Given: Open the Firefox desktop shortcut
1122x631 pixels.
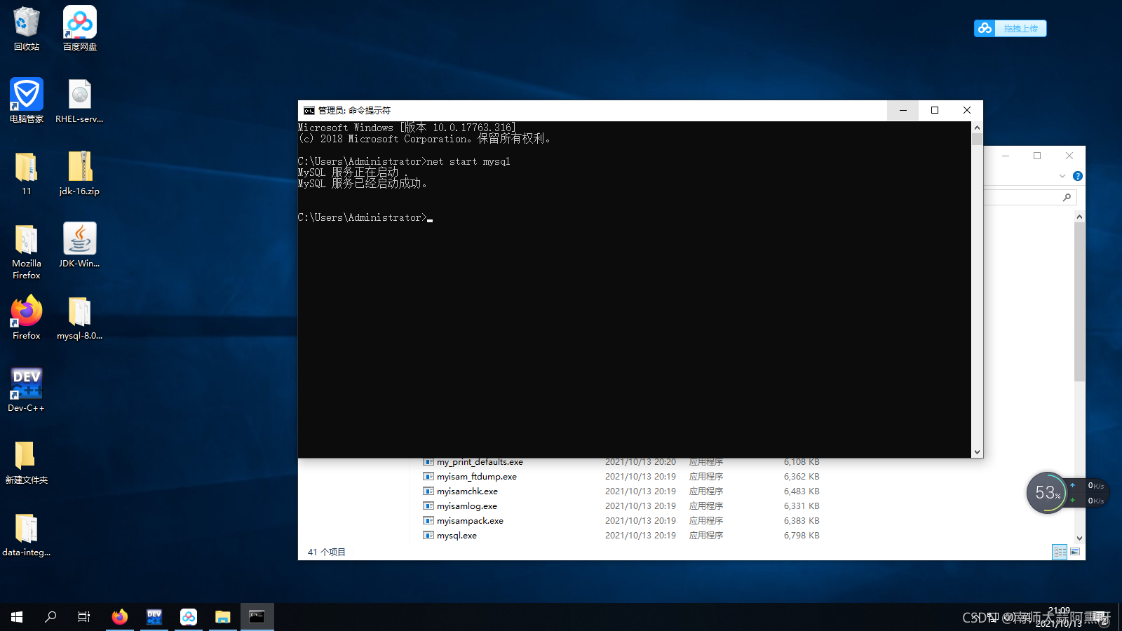Looking at the screenshot, I should click(x=27, y=318).
